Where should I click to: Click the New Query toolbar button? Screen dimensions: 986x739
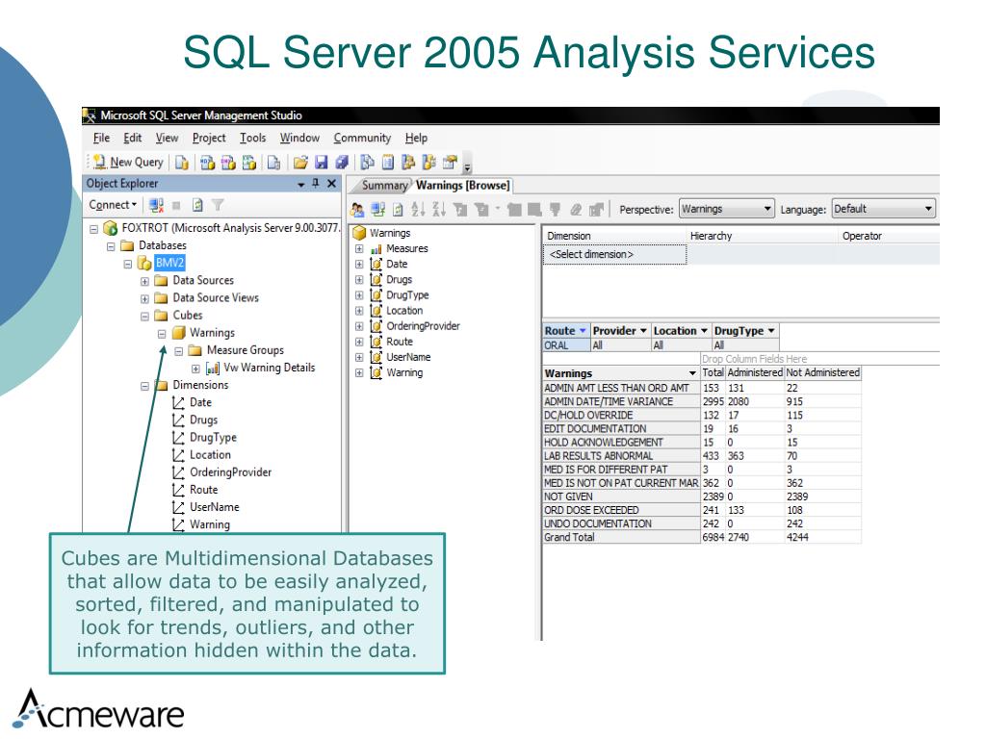128,162
